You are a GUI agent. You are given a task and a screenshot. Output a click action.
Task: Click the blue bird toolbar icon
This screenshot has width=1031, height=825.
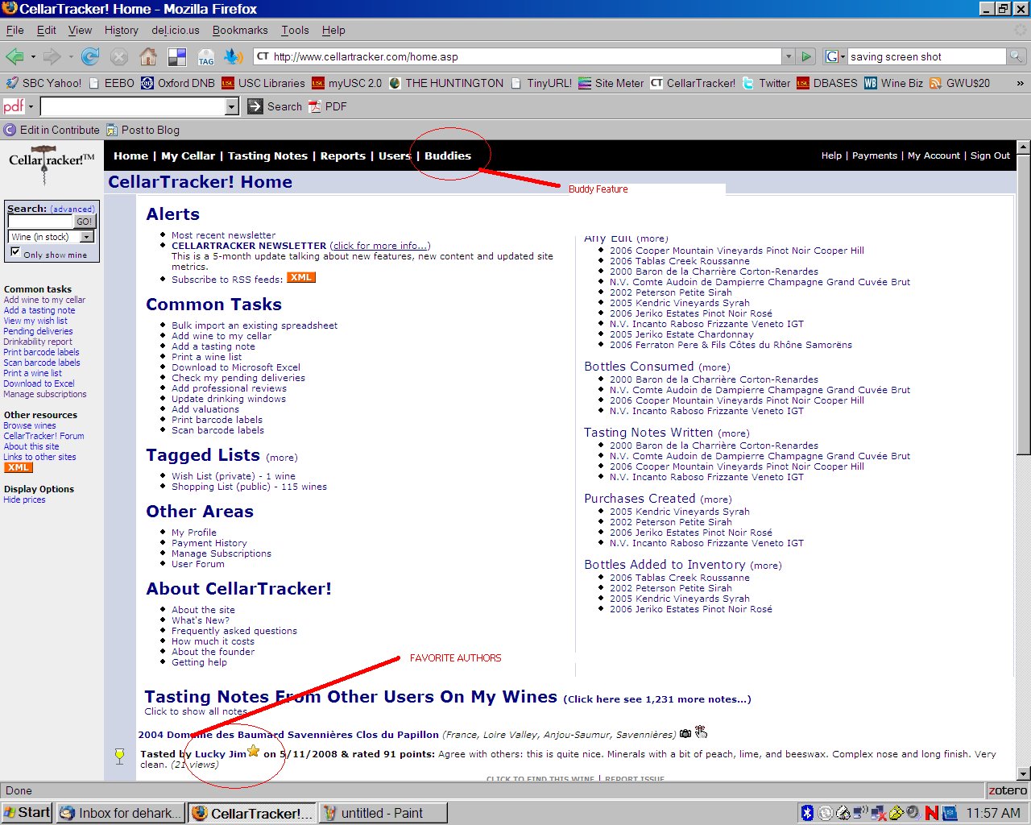234,56
